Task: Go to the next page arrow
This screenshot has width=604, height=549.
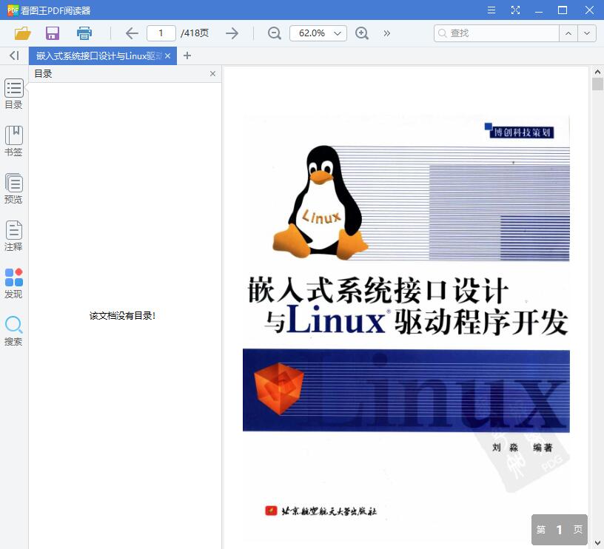Action: pyautogui.click(x=232, y=33)
